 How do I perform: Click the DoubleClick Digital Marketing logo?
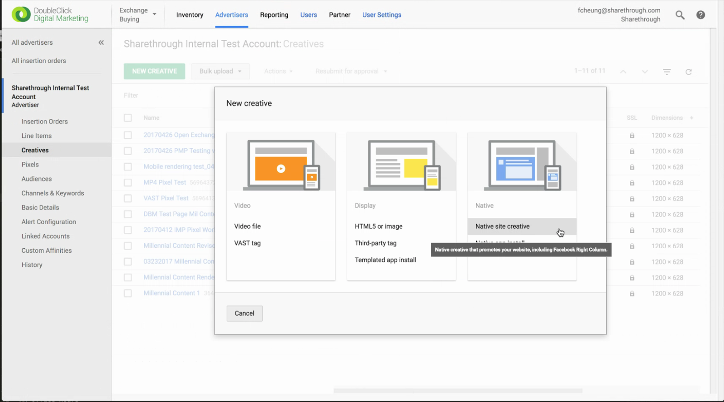pyautogui.click(x=50, y=14)
